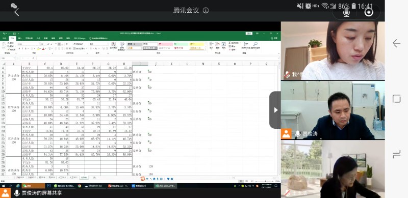Select the top participant's video tile
Screen dimensions: 408x198
(x=333, y=50)
